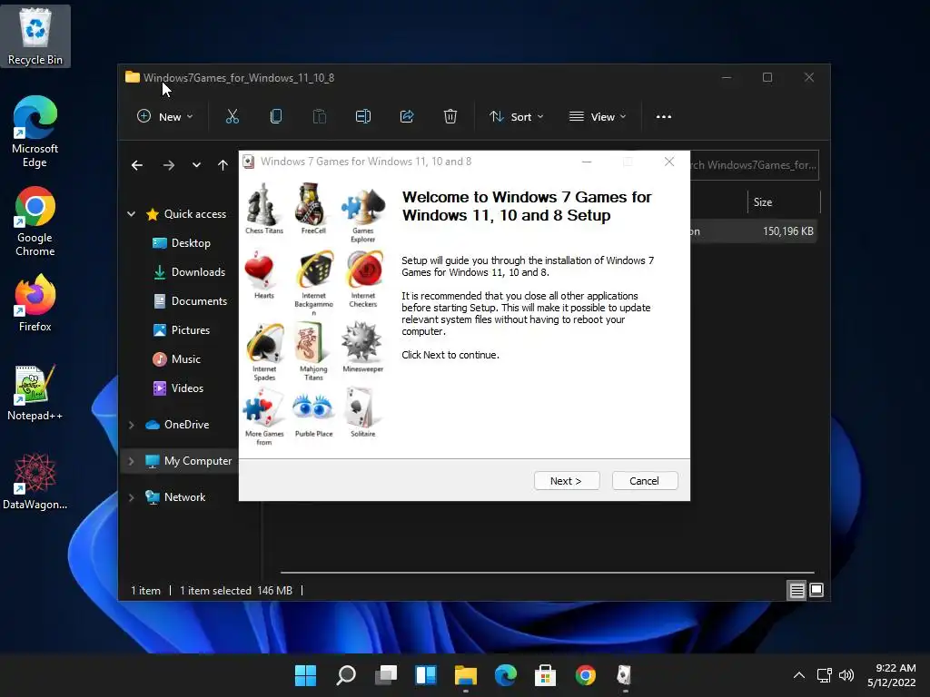Click the Cut scissors icon in Explorer toolbar

pyautogui.click(x=232, y=117)
